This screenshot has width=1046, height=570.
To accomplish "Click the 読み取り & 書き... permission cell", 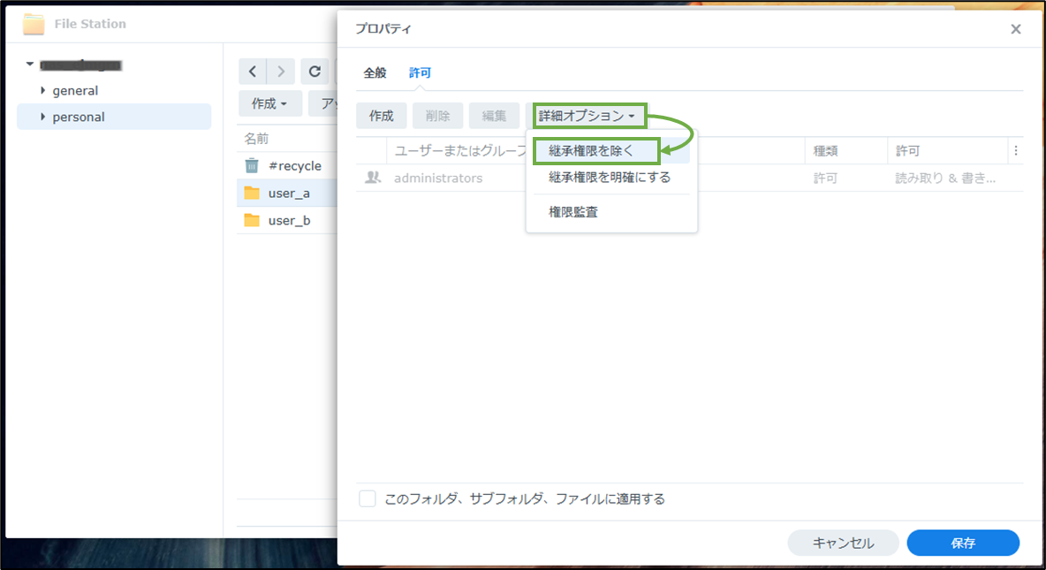I will 945,179.
